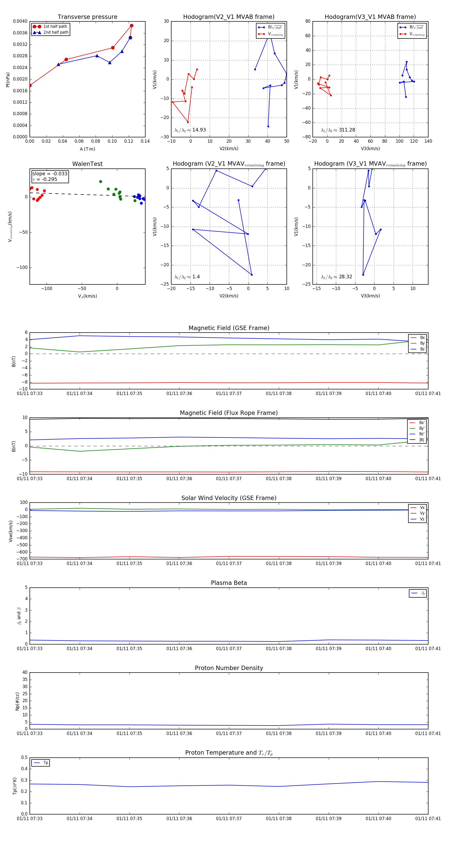Click the 'Magnetic Field (Flux Rope Frame)' title

229,413
